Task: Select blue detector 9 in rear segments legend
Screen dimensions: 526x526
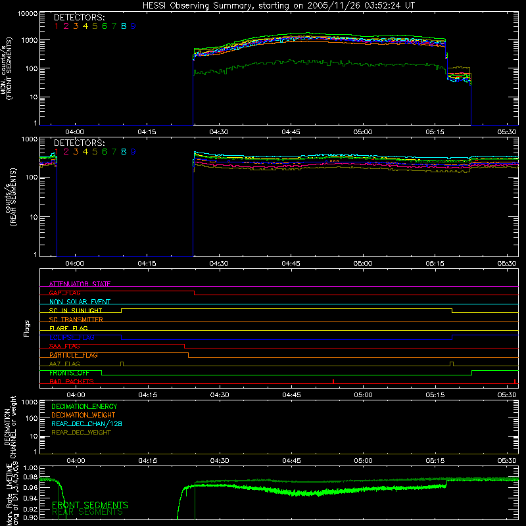Action: pyautogui.click(x=133, y=152)
